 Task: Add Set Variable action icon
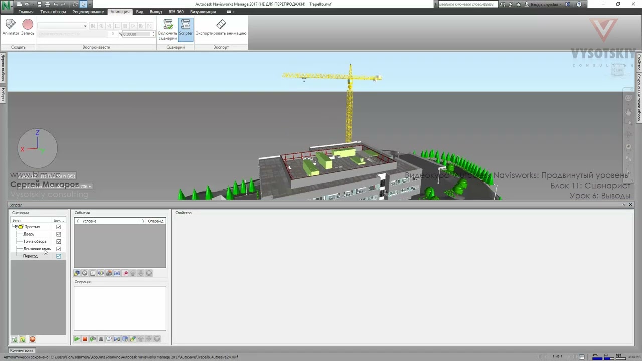[117, 339]
